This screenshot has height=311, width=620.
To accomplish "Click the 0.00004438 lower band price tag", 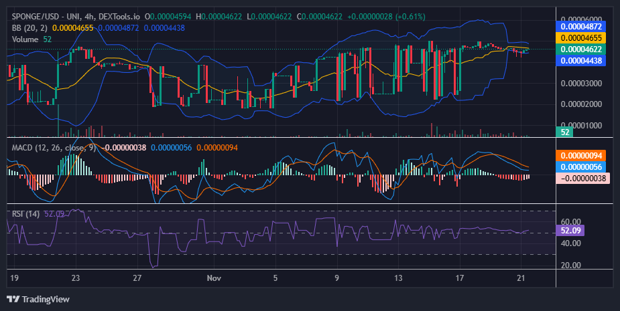I will tap(581, 60).
